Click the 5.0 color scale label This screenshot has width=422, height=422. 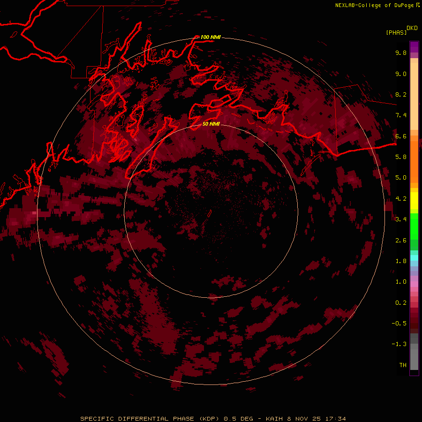tap(401, 178)
